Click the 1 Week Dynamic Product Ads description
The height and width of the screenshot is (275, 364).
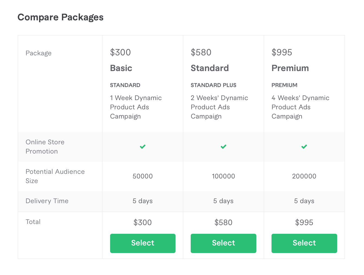[x=136, y=107]
